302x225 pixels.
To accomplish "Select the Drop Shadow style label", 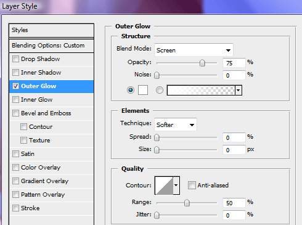I will (x=41, y=59).
